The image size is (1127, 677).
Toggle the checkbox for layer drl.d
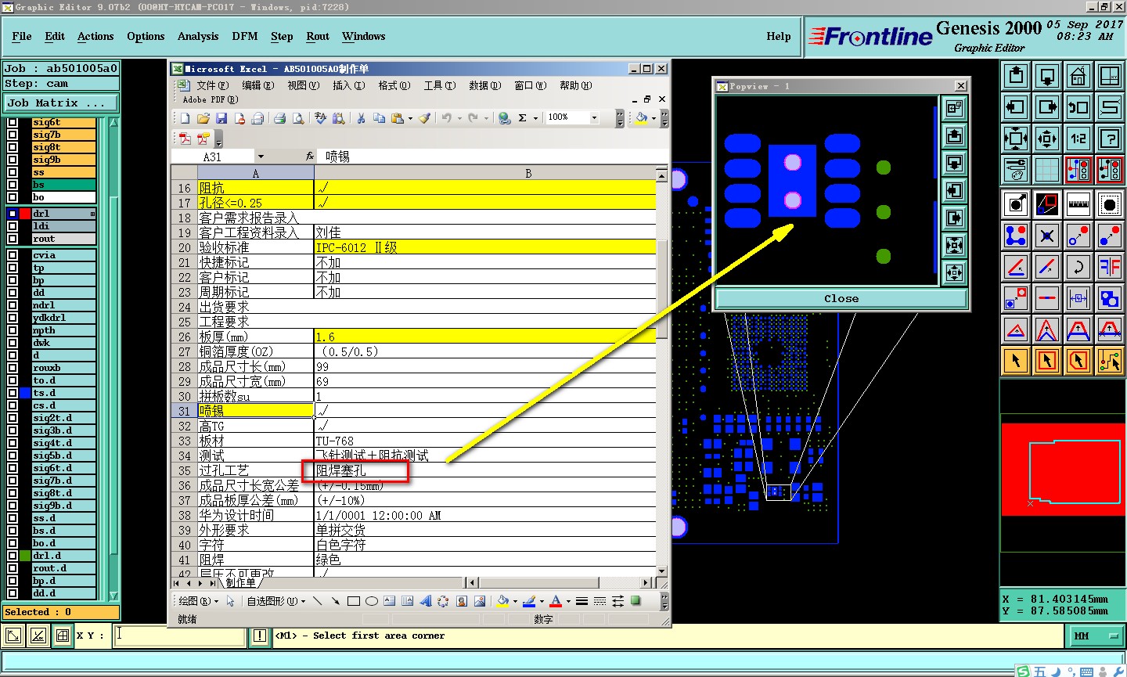coord(13,556)
